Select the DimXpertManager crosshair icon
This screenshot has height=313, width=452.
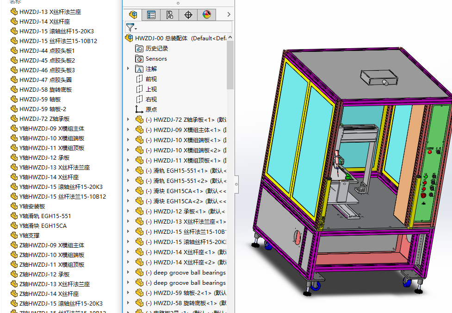(x=188, y=15)
